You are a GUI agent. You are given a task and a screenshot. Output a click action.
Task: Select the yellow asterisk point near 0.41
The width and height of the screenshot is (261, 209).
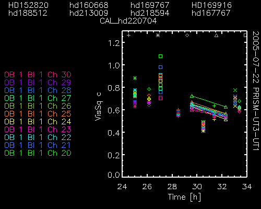pyautogui.click(x=203, y=131)
